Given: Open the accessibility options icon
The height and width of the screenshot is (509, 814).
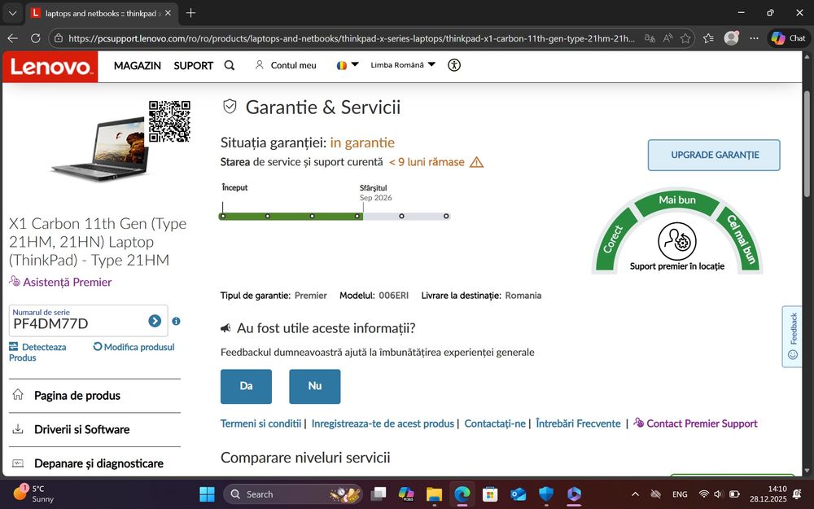Looking at the screenshot, I should pos(454,65).
